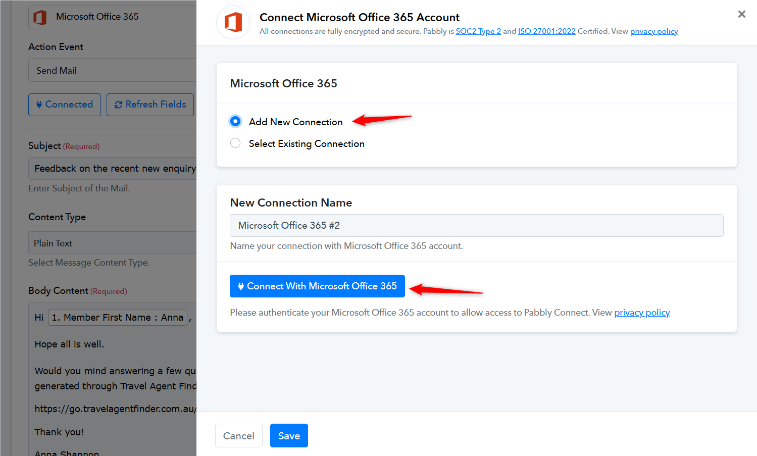Click the New Connection Name input field
This screenshot has height=456, width=757.
[x=476, y=225]
